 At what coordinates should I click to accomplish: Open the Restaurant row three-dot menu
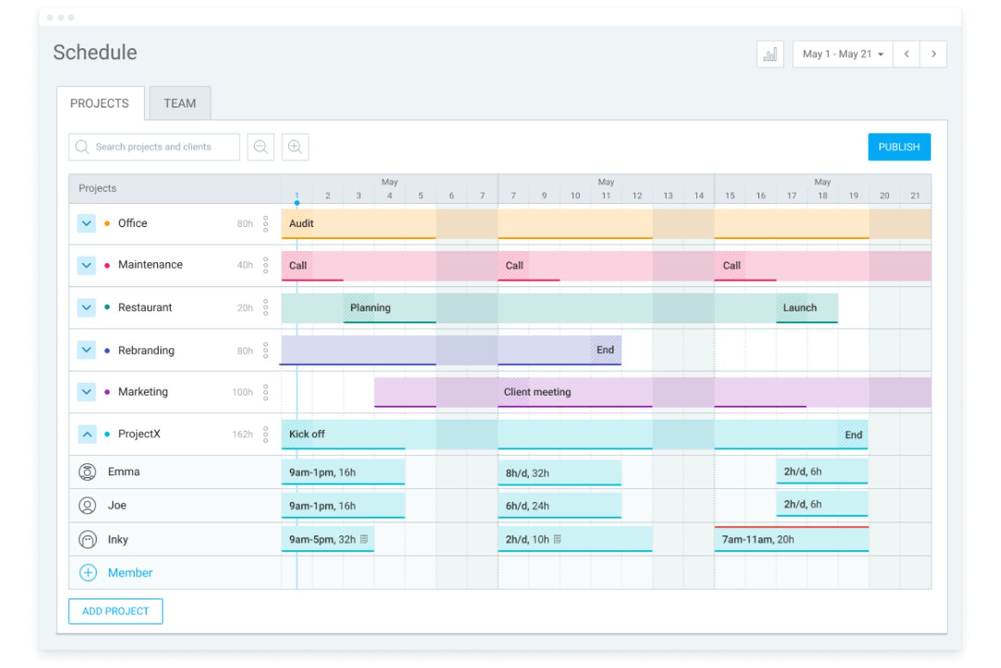pos(266,307)
